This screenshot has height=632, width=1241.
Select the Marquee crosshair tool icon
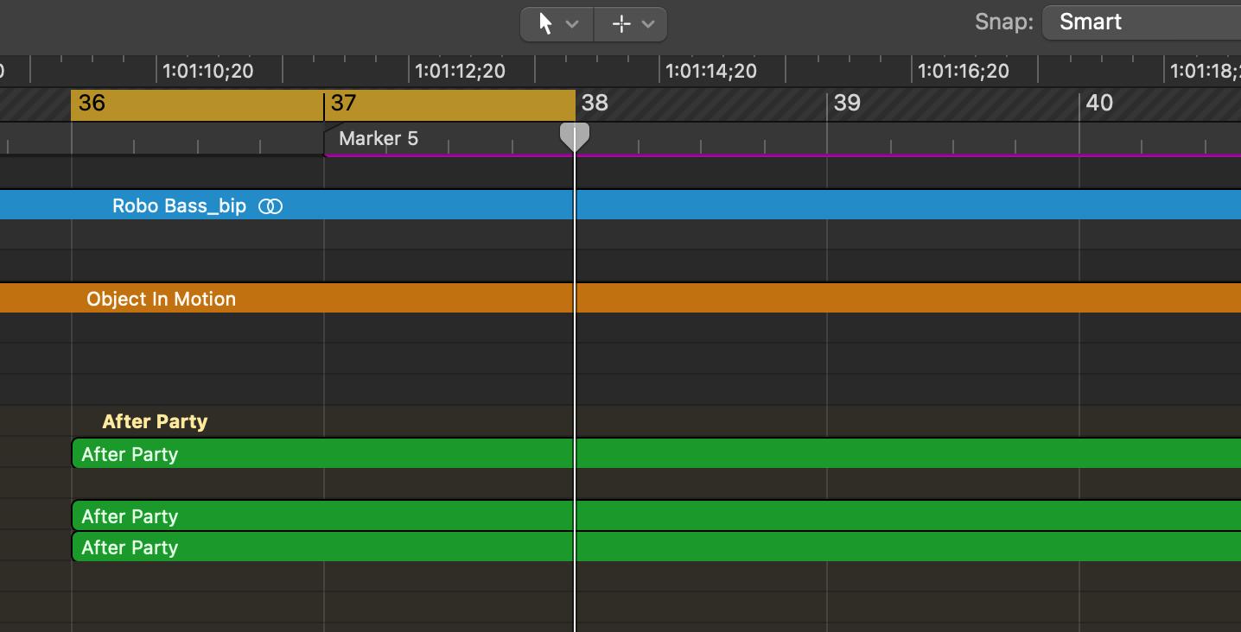620,23
